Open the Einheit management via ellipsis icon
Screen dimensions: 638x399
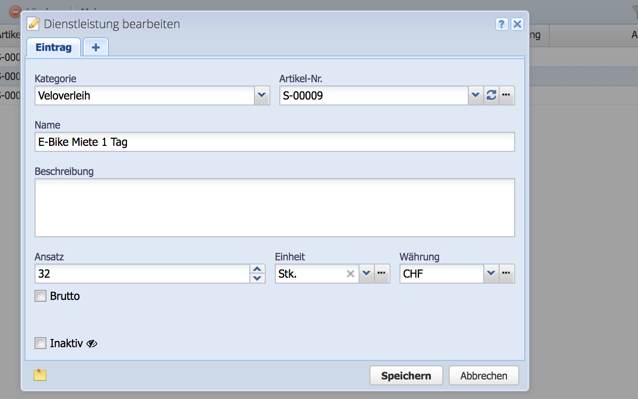point(381,273)
